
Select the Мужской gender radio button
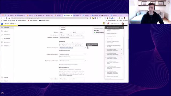[60, 27]
